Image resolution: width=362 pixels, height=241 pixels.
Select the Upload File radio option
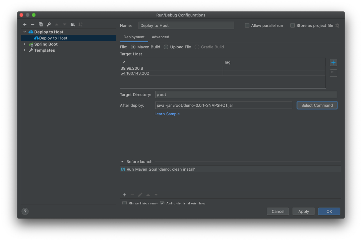(x=166, y=47)
